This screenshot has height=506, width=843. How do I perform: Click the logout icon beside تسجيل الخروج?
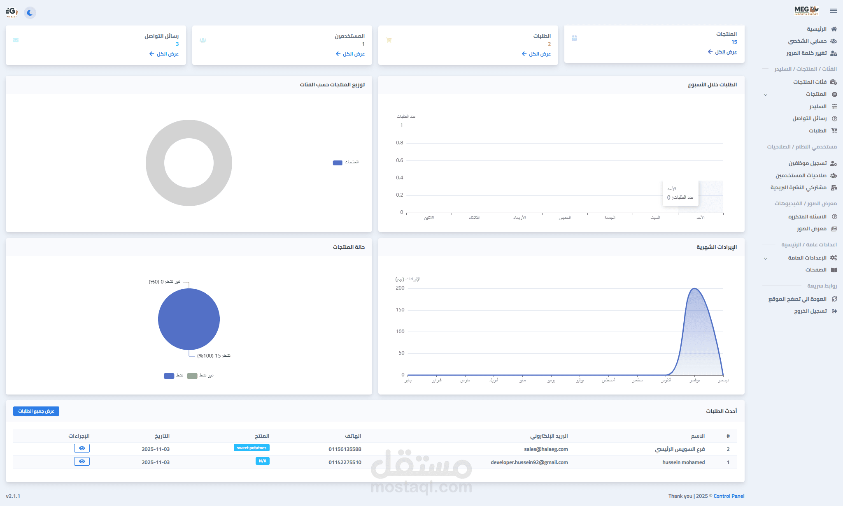pos(834,311)
